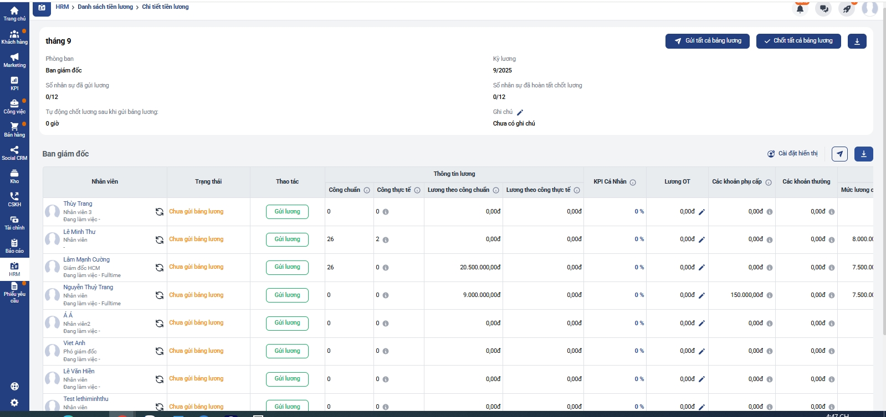Click refresh icon for Lê Minh Thư
This screenshot has height=417, width=886.
point(159,240)
